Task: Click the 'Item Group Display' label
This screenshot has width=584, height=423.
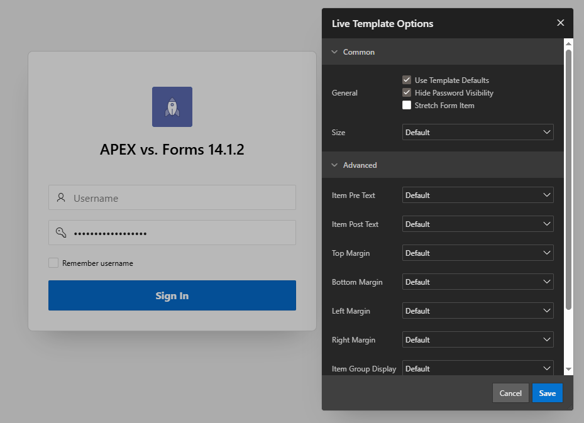Action: (364, 369)
